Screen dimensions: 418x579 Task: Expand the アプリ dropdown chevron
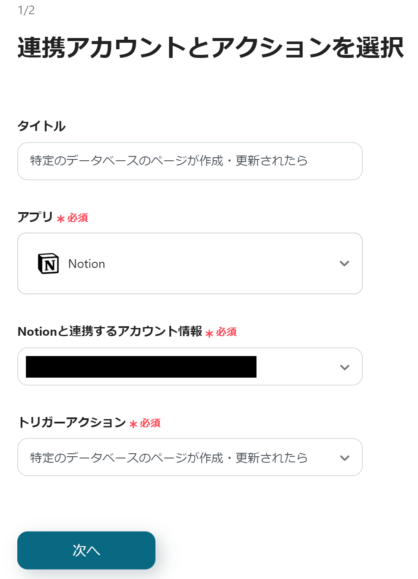[344, 264]
